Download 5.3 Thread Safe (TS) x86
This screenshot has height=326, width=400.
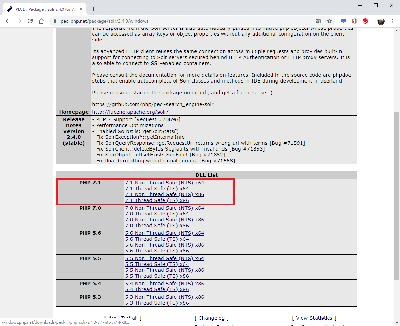pos(157,303)
